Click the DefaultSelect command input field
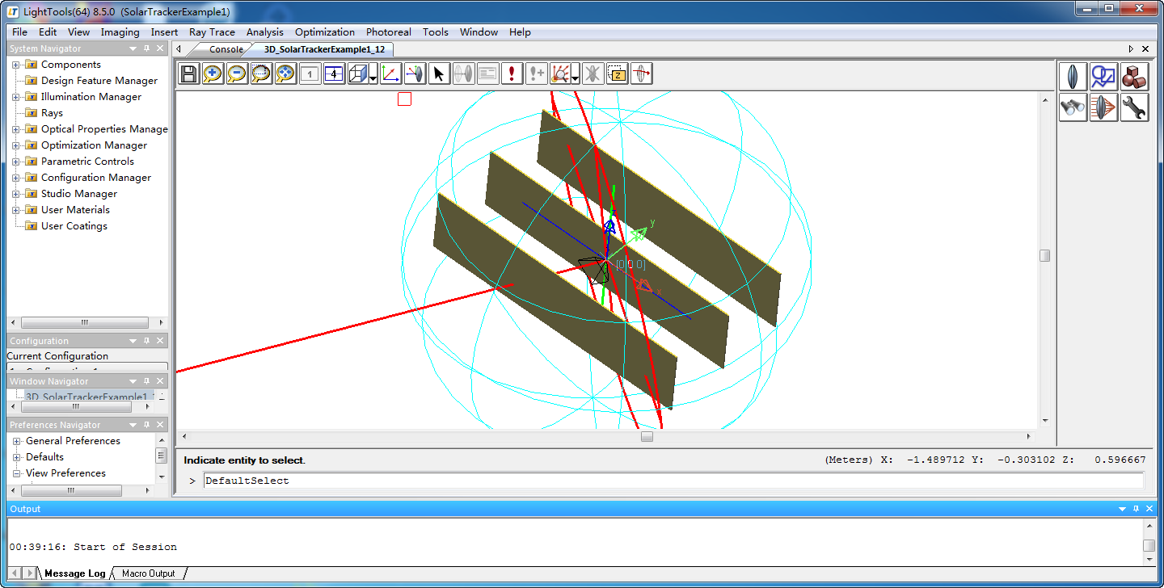 pos(673,481)
